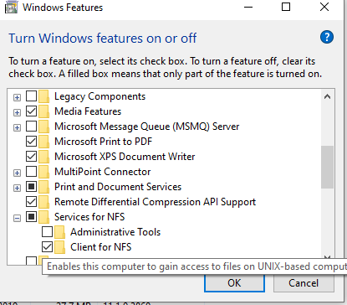Maximize the Windows Features window
The image size is (347, 305).
[286, 7]
